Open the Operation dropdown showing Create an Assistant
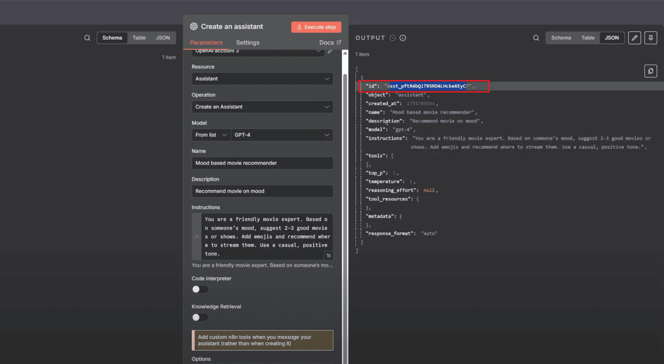 coord(262,107)
